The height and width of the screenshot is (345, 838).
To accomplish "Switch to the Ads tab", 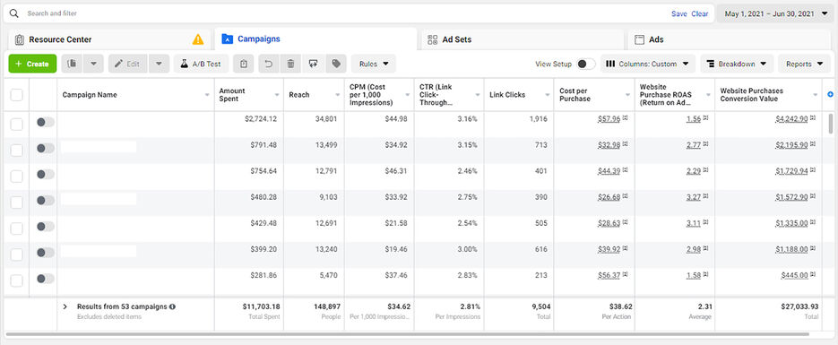I will coord(729,39).
